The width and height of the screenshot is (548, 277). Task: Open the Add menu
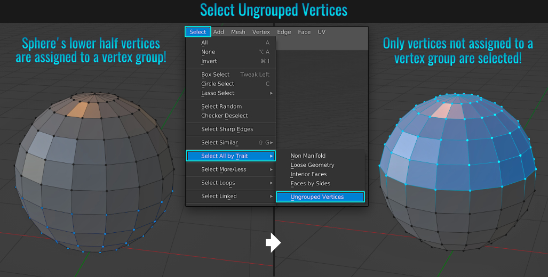coord(218,32)
